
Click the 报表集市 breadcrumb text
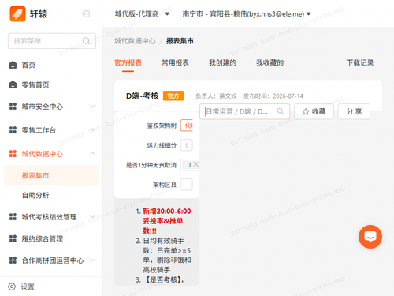[x=180, y=41]
